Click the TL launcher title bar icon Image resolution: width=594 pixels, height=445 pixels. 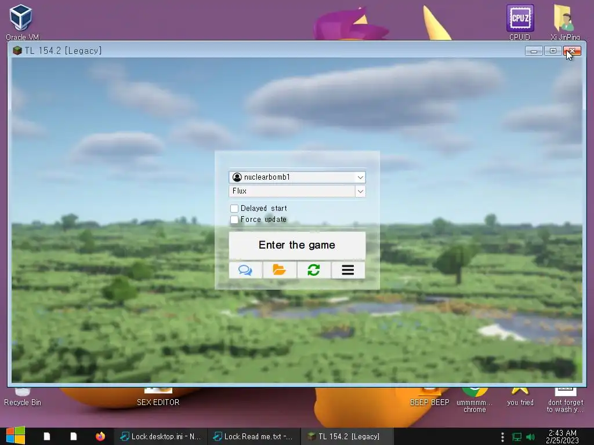[x=17, y=51]
